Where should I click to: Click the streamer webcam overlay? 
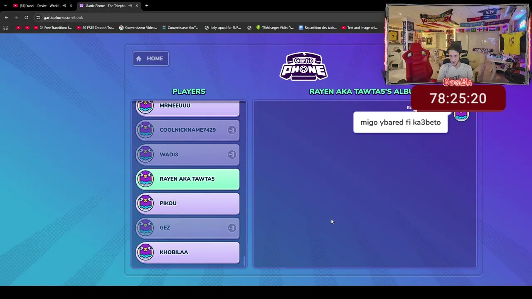pos(457,45)
